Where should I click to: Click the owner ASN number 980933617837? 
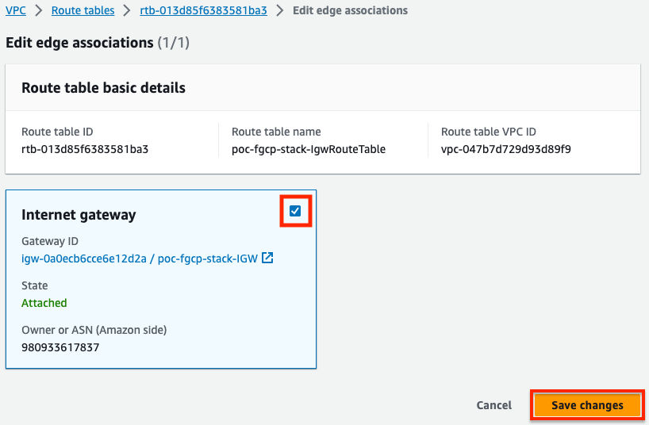click(x=60, y=347)
